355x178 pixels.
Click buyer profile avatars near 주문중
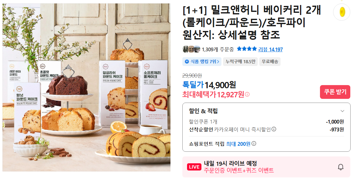coord(191,49)
